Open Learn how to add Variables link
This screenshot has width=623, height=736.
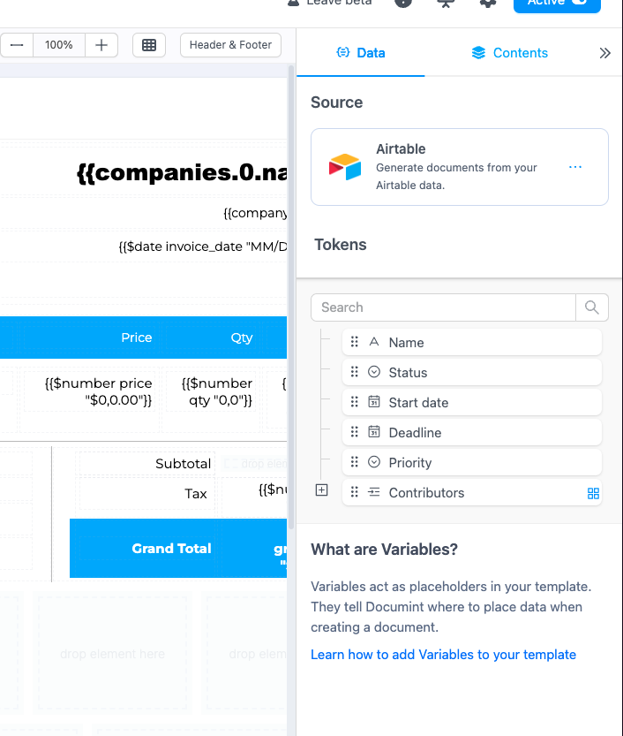click(443, 655)
